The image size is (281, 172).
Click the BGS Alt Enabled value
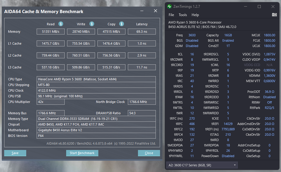point(228,41)
